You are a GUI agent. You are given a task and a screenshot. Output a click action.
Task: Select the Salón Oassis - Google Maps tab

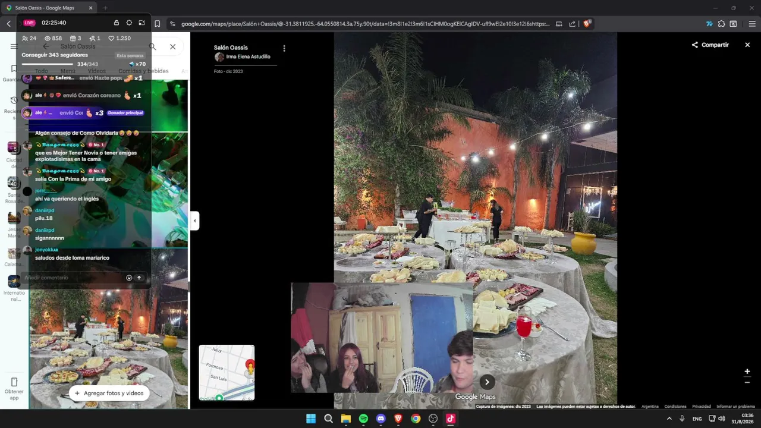point(49,8)
